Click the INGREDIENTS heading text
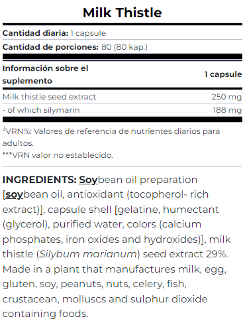This screenshot has width=243, height=323. (x=40, y=180)
